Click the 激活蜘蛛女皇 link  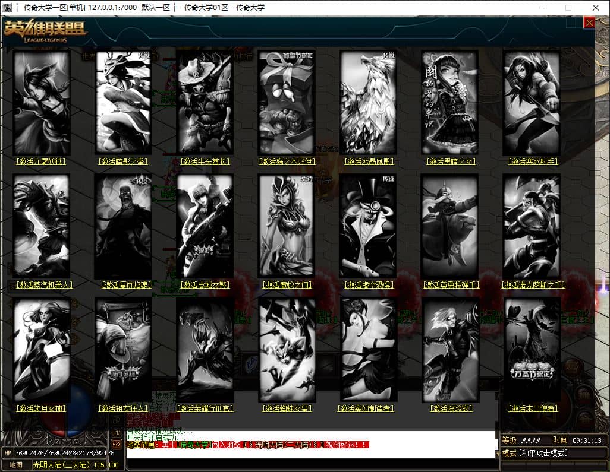tap(287, 408)
